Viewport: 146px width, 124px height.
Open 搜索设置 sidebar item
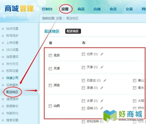click(x=12, y=120)
